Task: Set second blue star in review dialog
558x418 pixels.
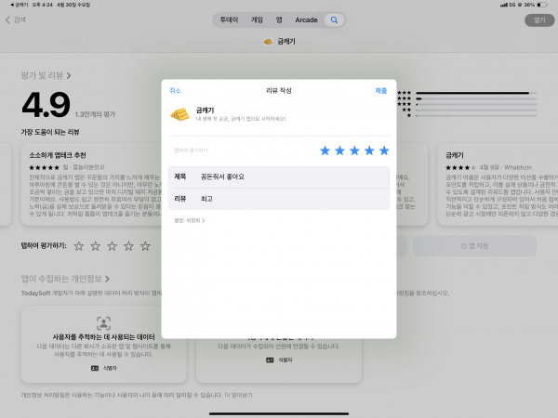Action: pos(339,150)
